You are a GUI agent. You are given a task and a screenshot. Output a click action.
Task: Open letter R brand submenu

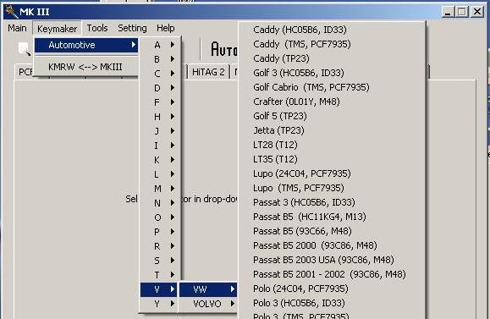(160, 246)
